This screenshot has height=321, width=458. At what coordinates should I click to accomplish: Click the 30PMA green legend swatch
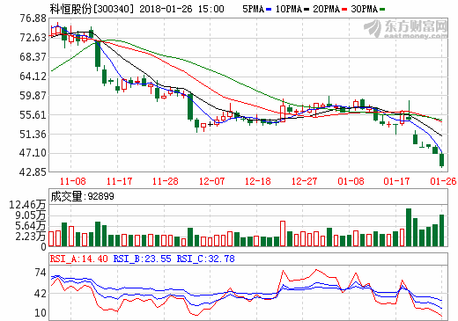coord(382,10)
